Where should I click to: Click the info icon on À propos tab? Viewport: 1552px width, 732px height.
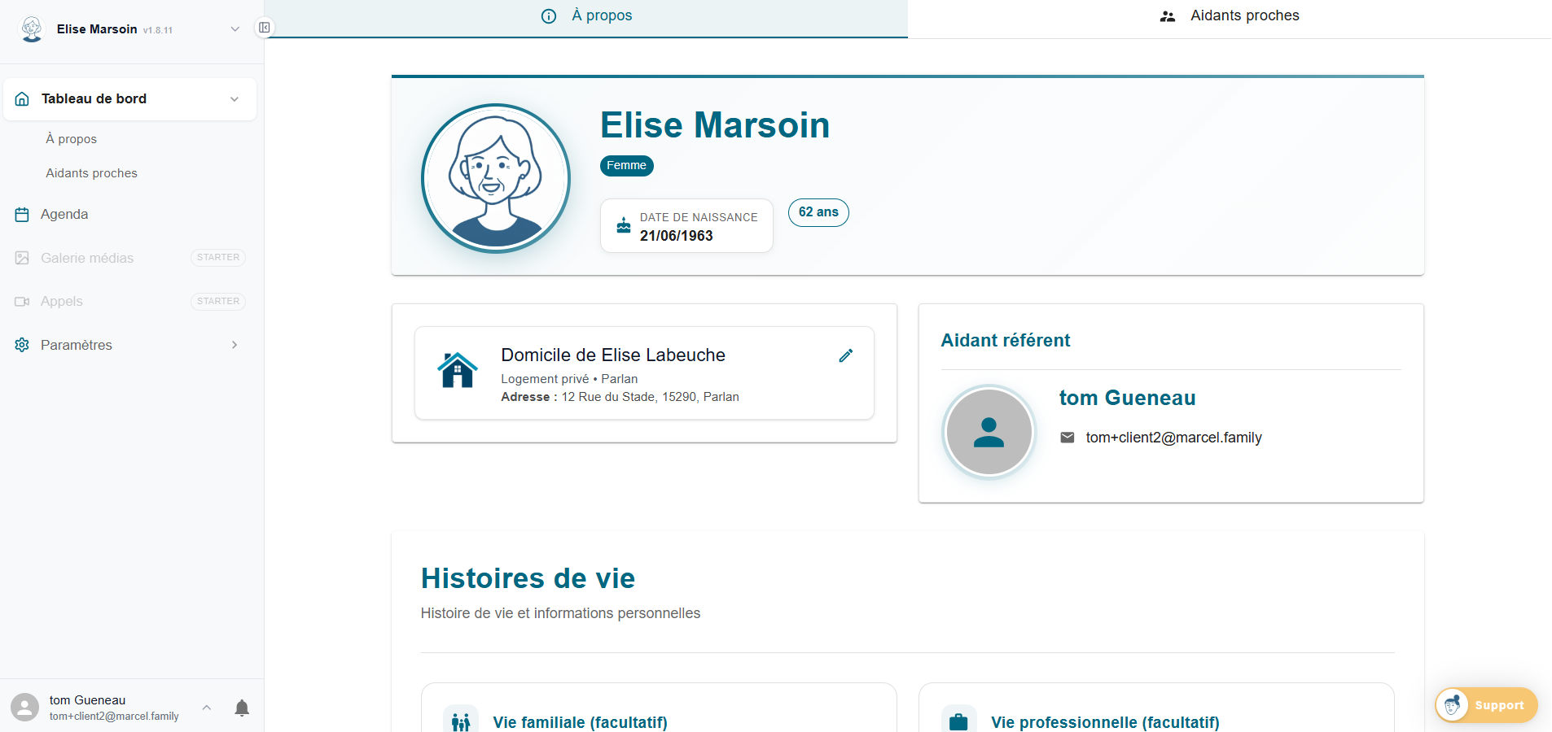[547, 15]
